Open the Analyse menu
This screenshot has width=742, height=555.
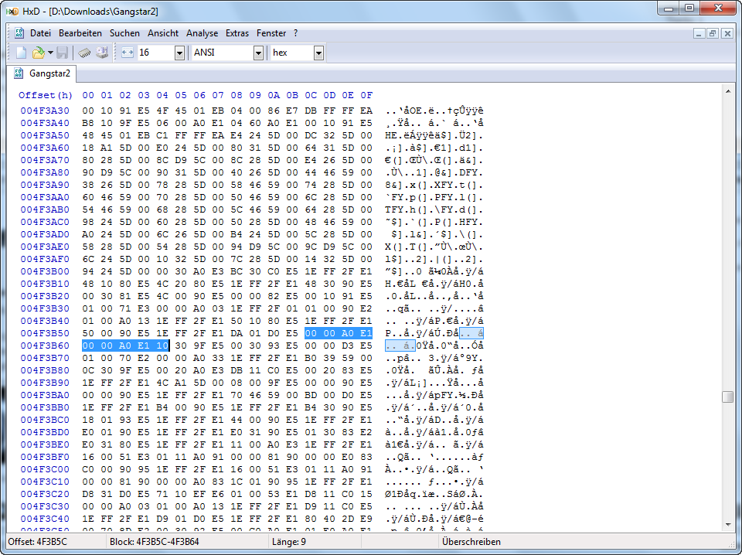[202, 33]
